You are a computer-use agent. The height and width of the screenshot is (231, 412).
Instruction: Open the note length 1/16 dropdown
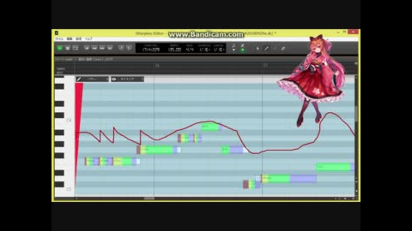pyautogui.click(x=218, y=50)
